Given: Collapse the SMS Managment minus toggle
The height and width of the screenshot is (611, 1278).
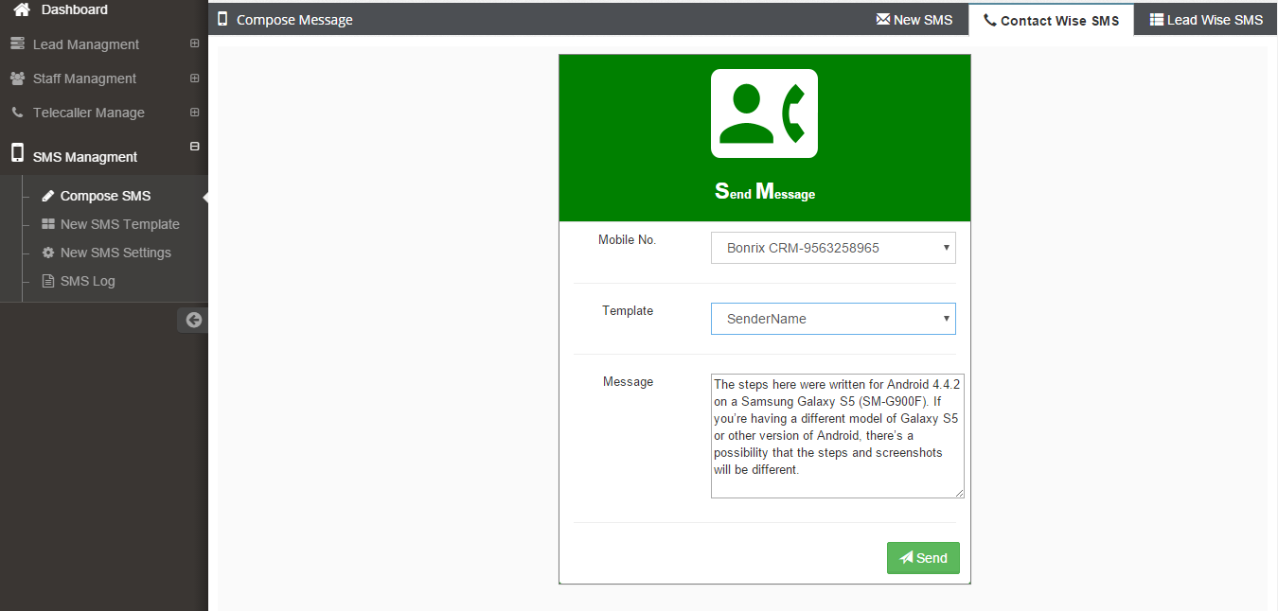Looking at the screenshot, I should point(194,146).
